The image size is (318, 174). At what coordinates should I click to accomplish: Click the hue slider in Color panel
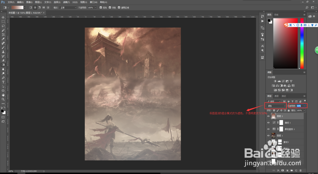[302, 43]
